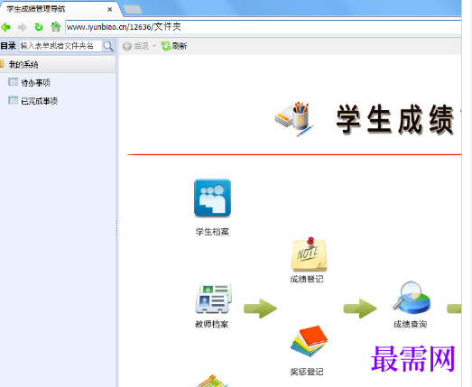The image size is (472, 387).
Task: Open the 学生档案 people icon
Action: 212,198
